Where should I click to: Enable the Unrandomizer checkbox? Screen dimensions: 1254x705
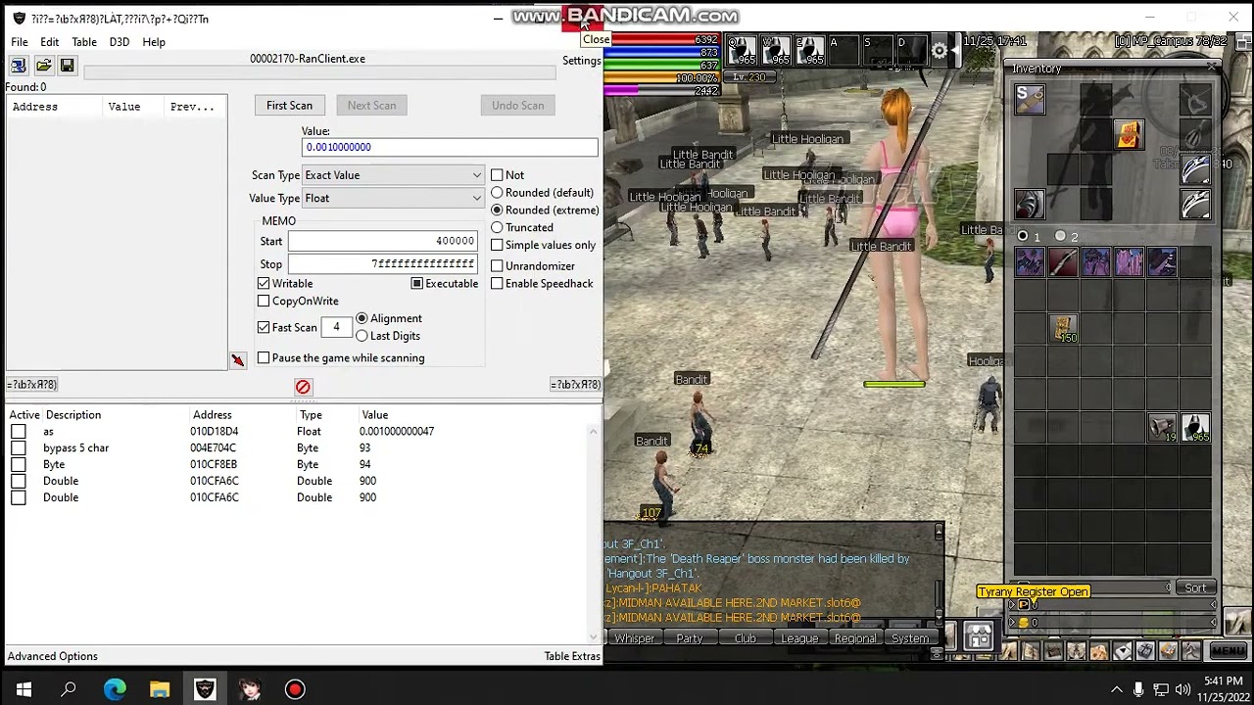pyautogui.click(x=497, y=266)
